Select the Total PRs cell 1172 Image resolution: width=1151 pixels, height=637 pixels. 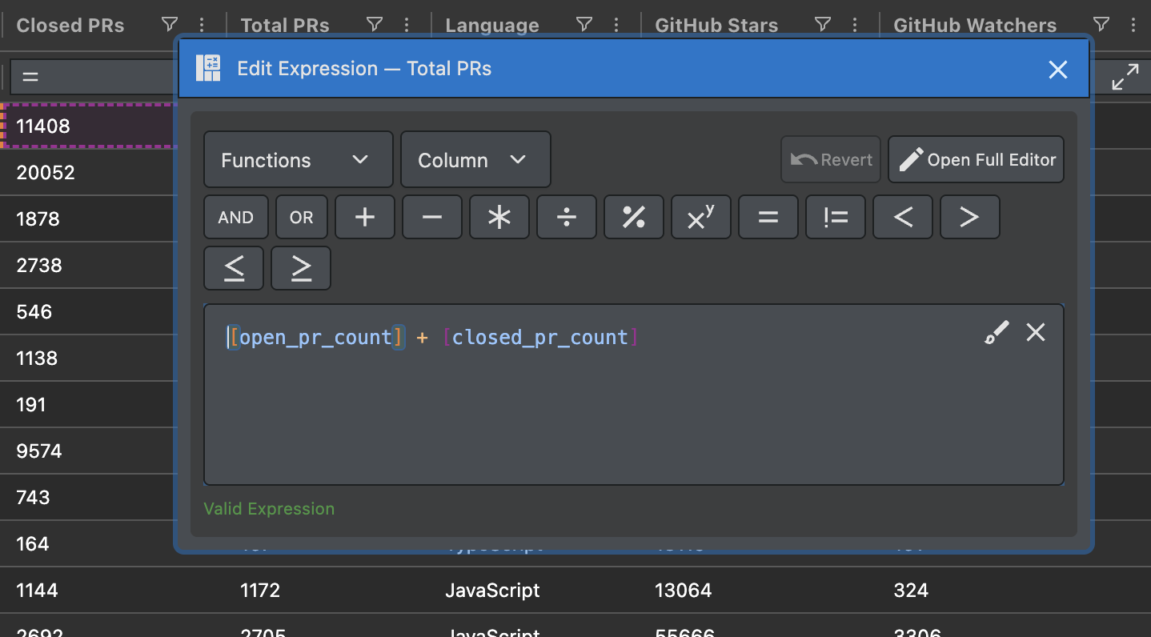[x=260, y=591]
